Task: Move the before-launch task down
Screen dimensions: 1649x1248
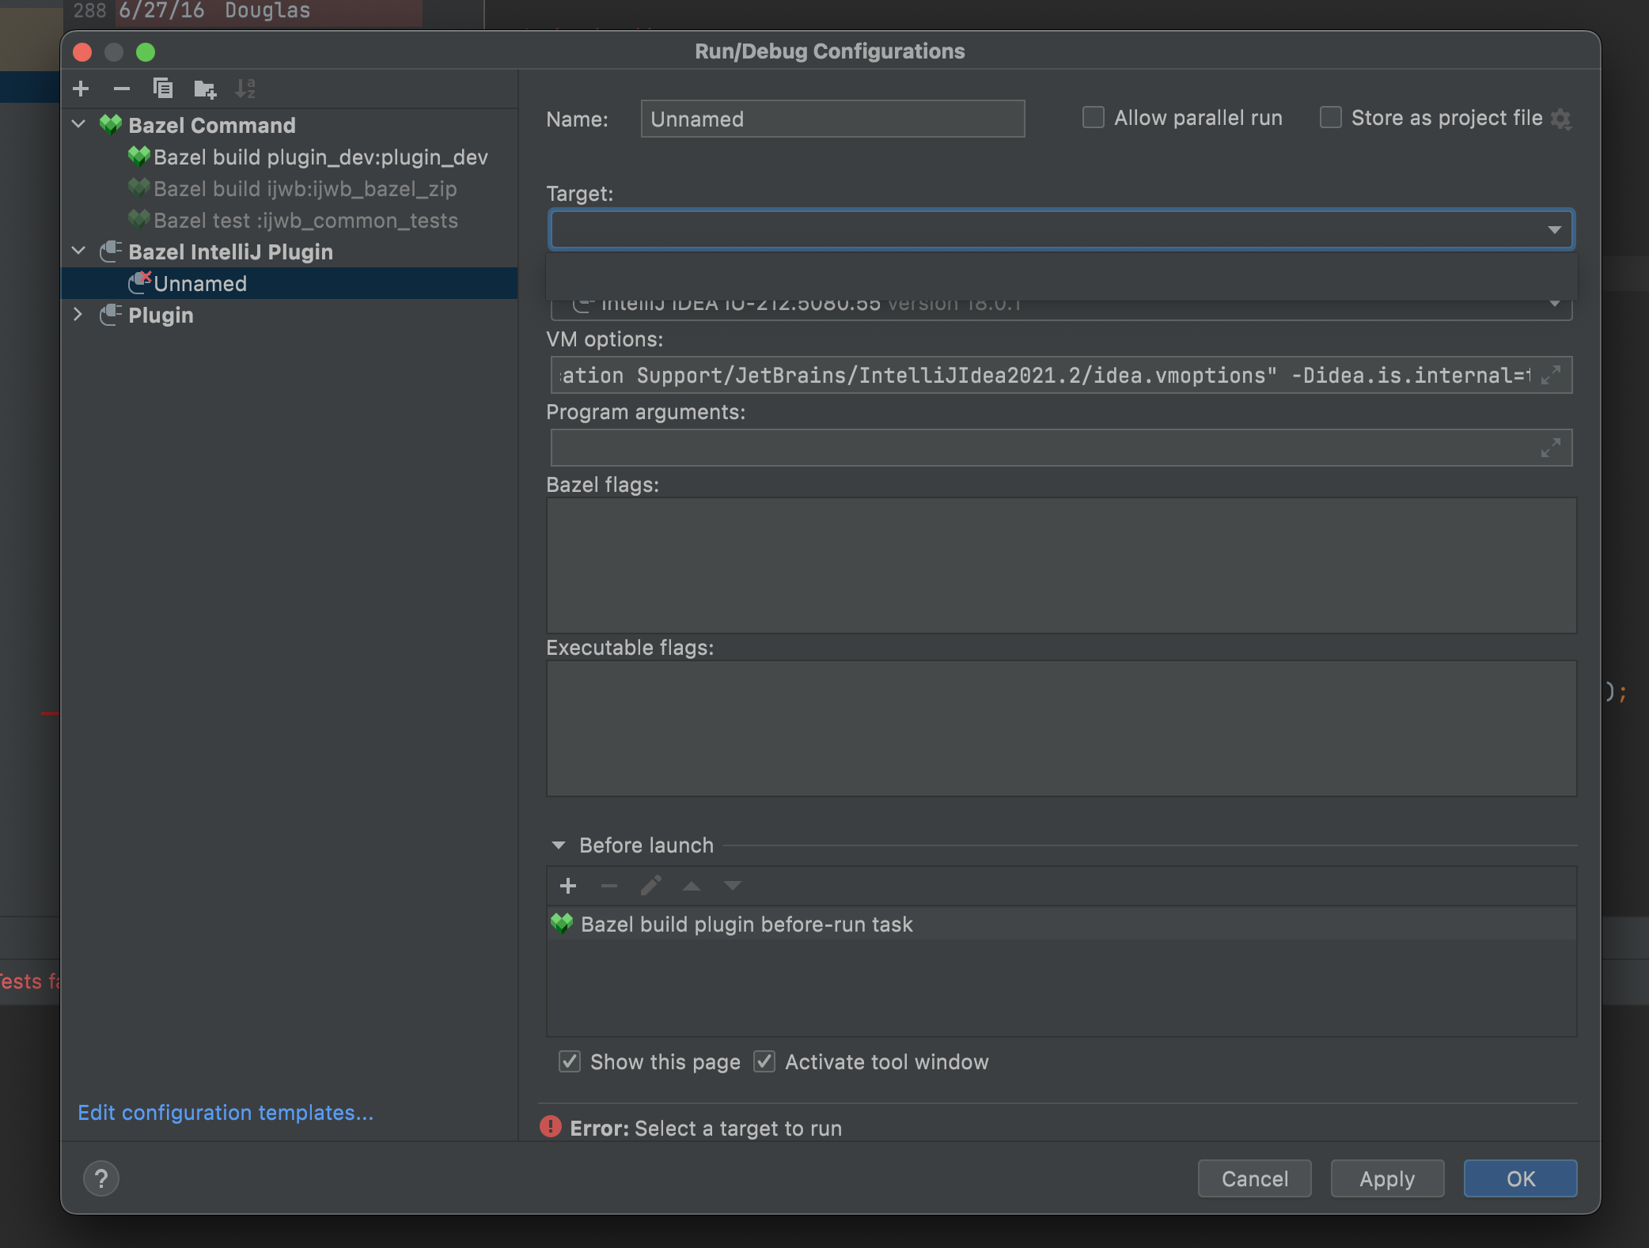Action: [x=733, y=886]
